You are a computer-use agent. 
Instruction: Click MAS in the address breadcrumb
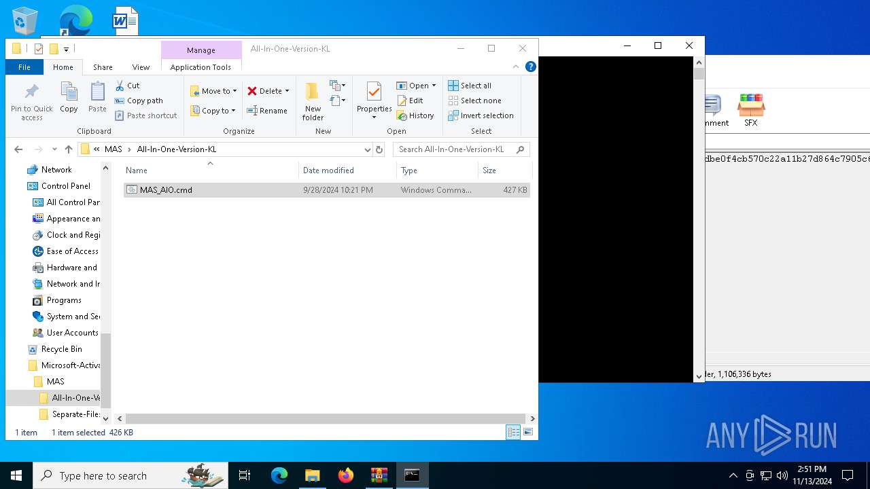114,149
